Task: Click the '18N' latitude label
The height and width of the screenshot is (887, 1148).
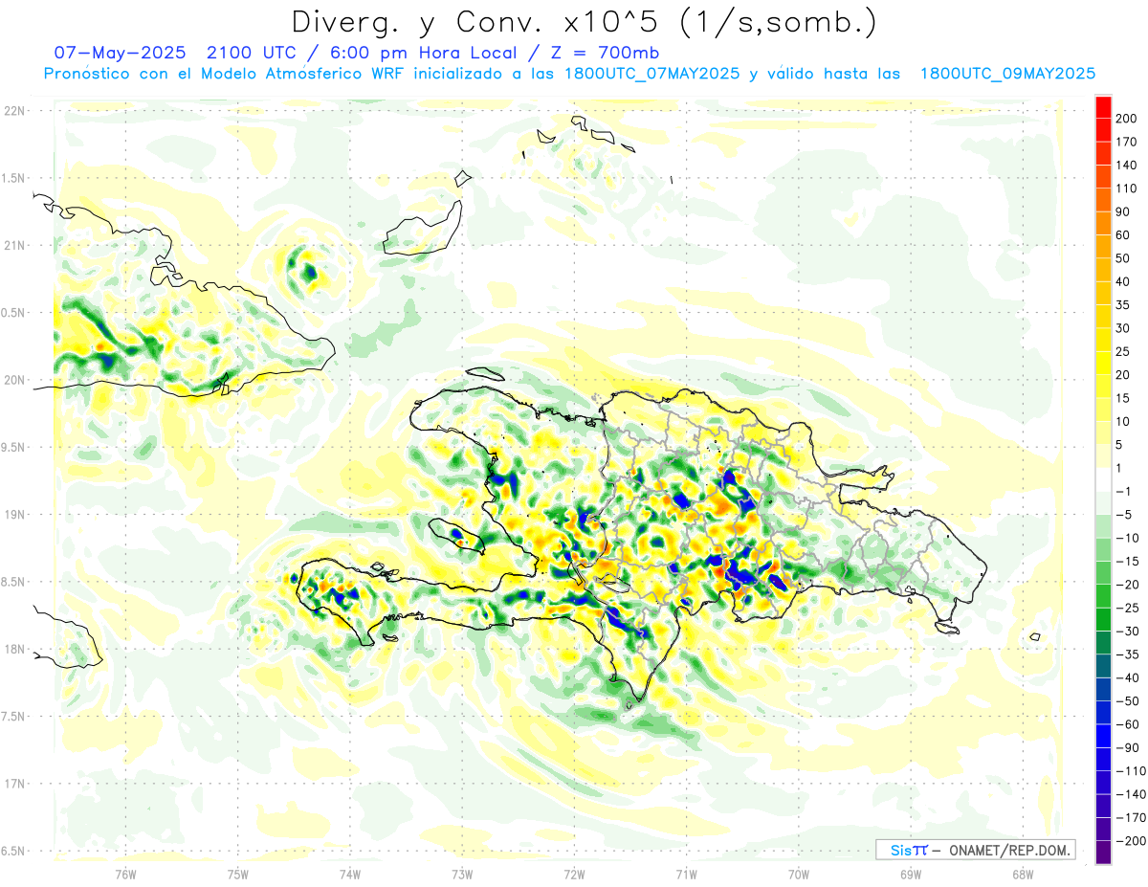Action: [13, 649]
